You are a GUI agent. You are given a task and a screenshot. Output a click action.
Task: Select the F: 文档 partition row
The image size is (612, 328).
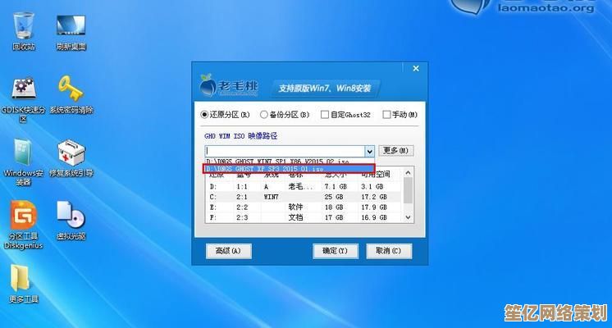point(304,217)
